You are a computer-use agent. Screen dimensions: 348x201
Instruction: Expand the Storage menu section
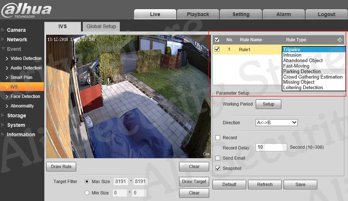coord(16,115)
